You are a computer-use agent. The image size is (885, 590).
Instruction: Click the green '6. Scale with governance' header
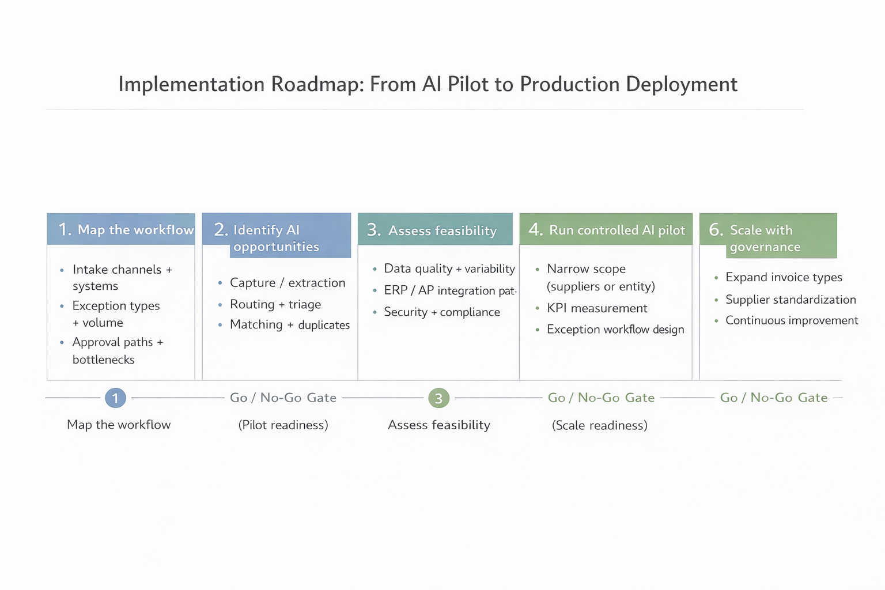click(x=768, y=236)
